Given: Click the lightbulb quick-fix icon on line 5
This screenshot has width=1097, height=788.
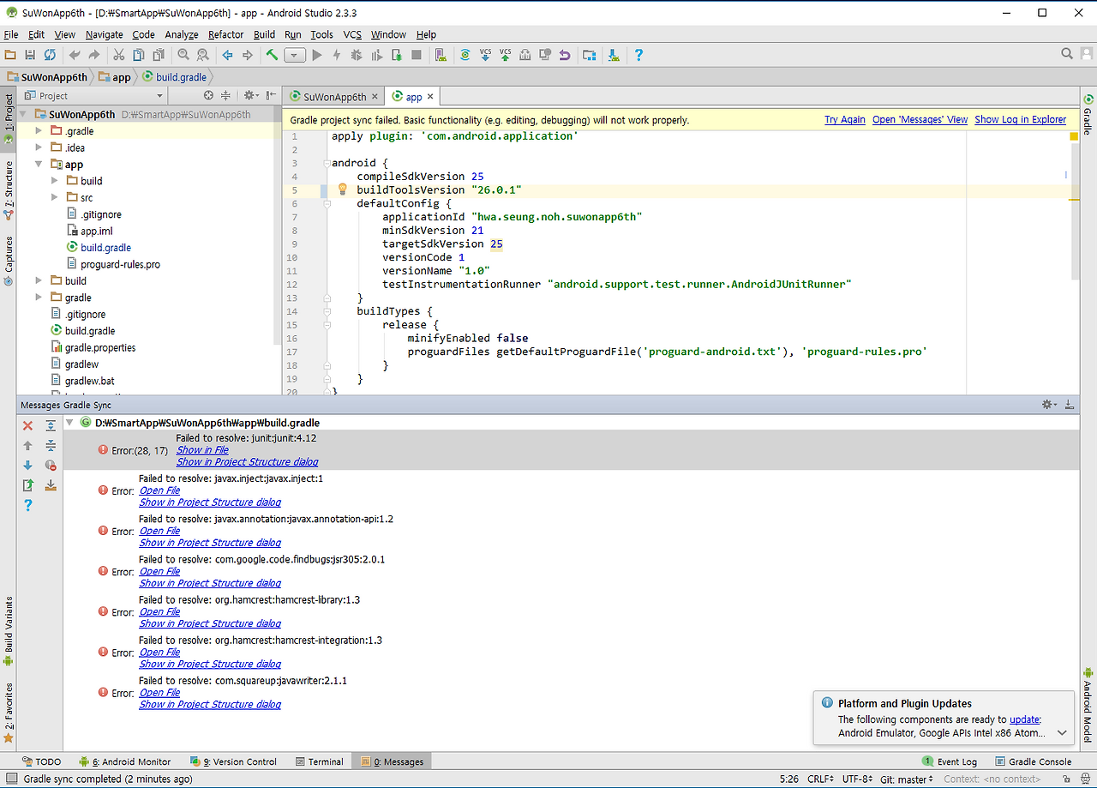Looking at the screenshot, I should pyautogui.click(x=342, y=189).
